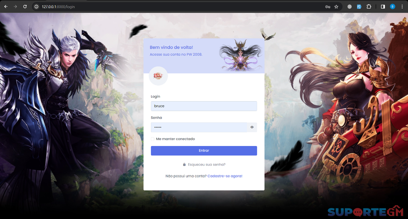
Task: Toggle the browser side panel icon
Action: [x=383, y=7]
